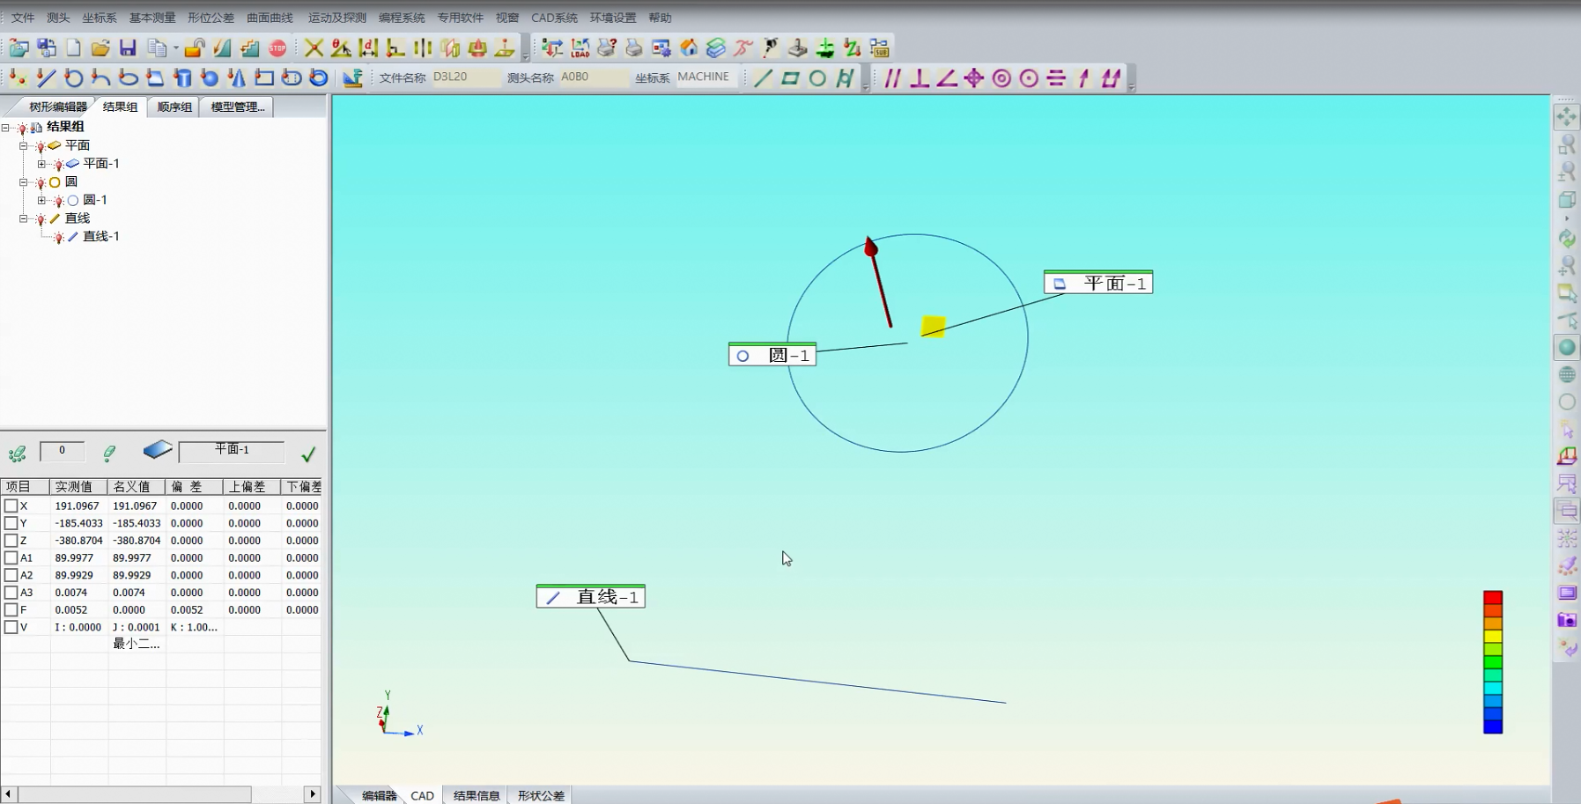This screenshot has width=1581, height=804.
Task: Click the 直线-1 label in CAD view
Action: [591, 596]
